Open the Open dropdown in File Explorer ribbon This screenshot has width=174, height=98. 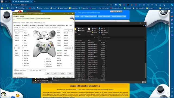point(94,28)
